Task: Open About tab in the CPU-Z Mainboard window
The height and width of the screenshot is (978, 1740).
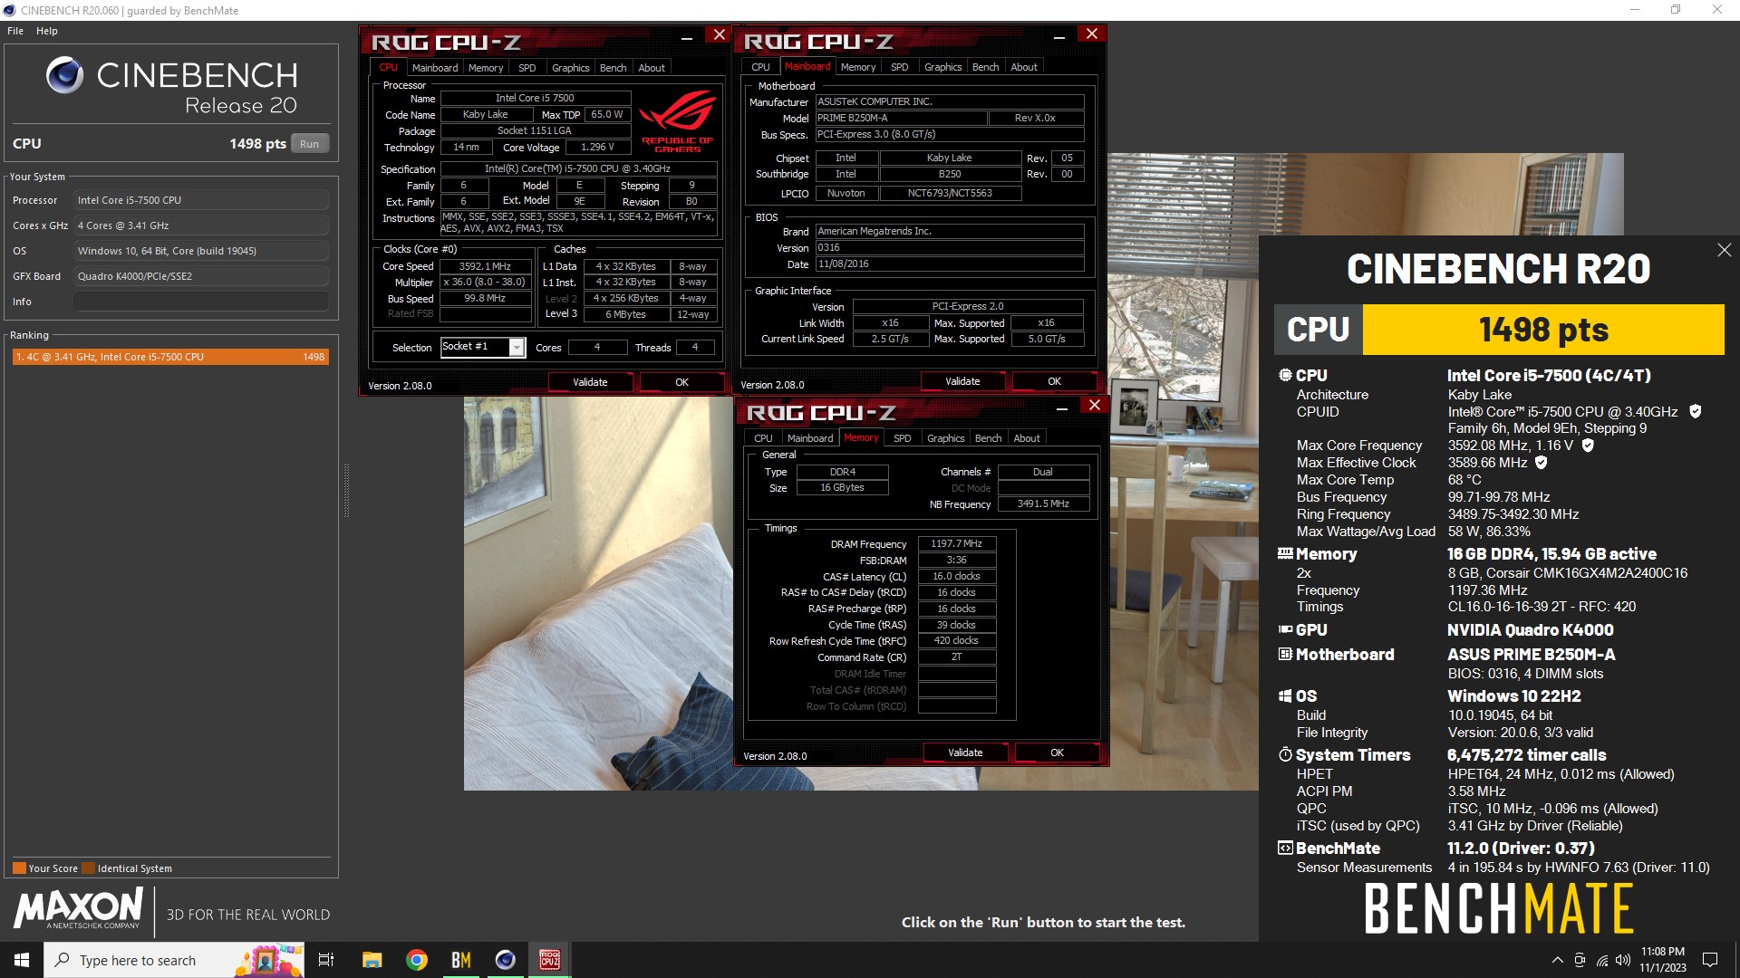Action: click(1024, 67)
